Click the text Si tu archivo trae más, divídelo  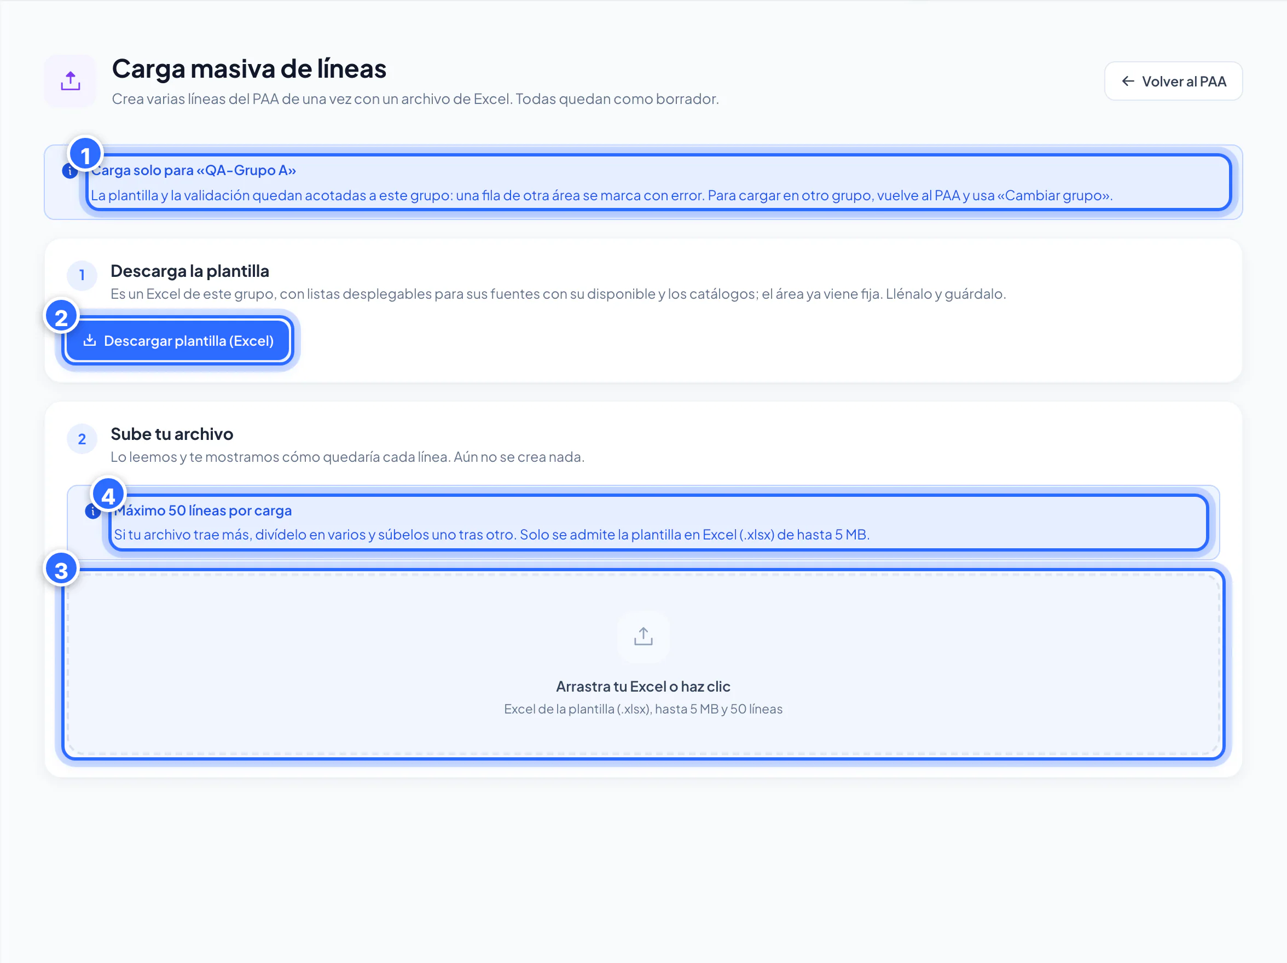point(491,535)
